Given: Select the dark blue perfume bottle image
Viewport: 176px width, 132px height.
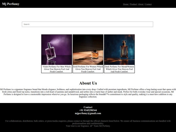Looking at the screenshot, I should (x=119, y=50).
